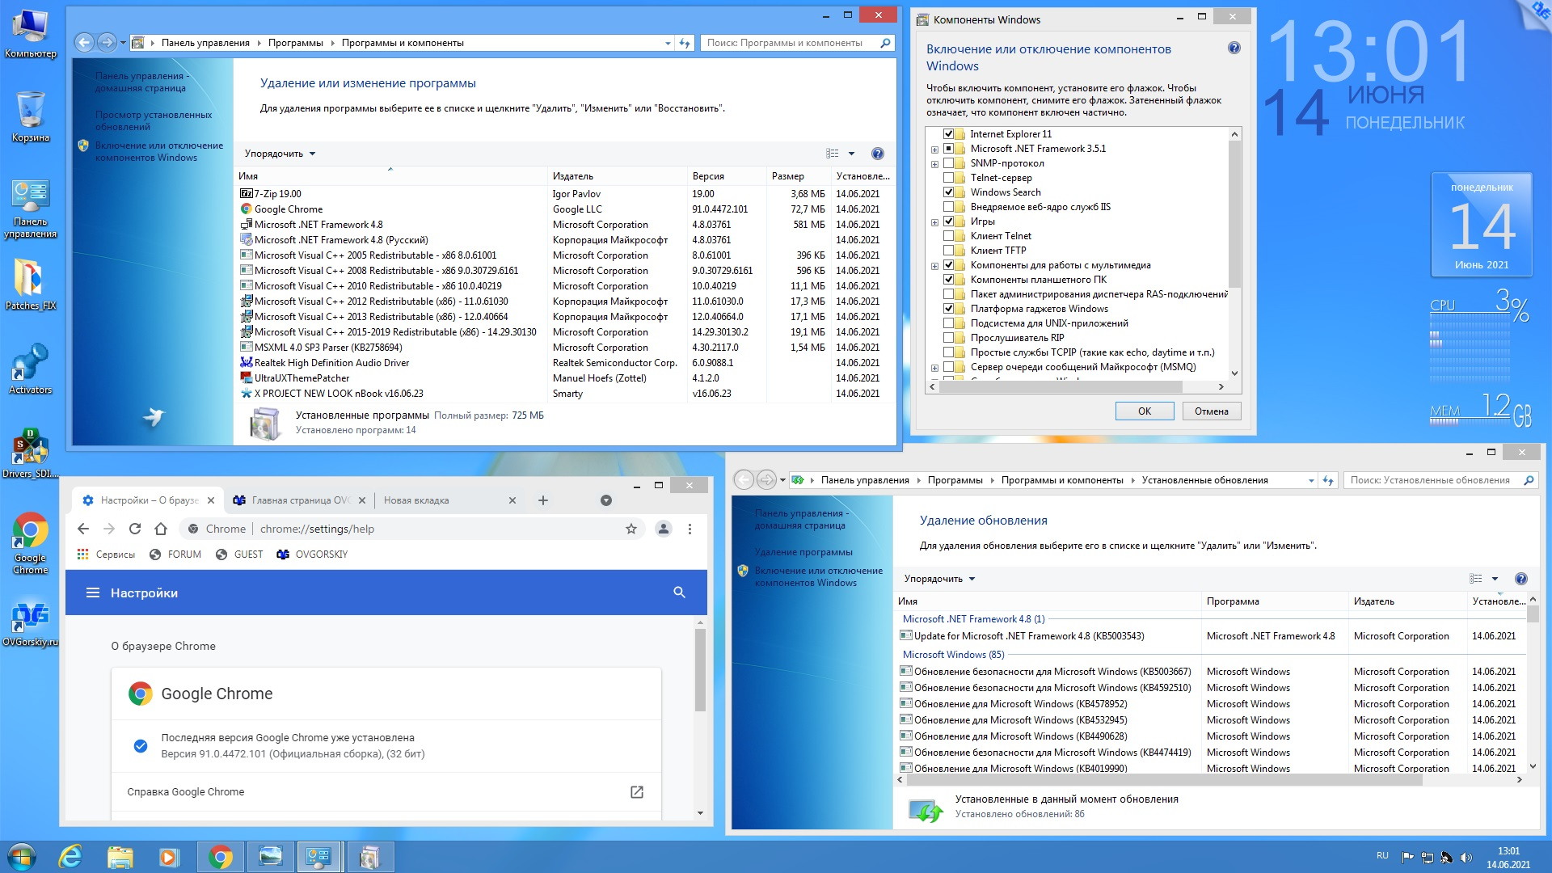The image size is (1552, 873).
Task: Open Chrome profile avatar icon
Action: click(x=664, y=529)
